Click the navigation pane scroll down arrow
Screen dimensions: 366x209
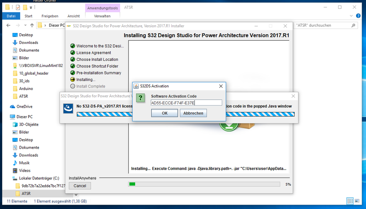(x=76, y=195)
